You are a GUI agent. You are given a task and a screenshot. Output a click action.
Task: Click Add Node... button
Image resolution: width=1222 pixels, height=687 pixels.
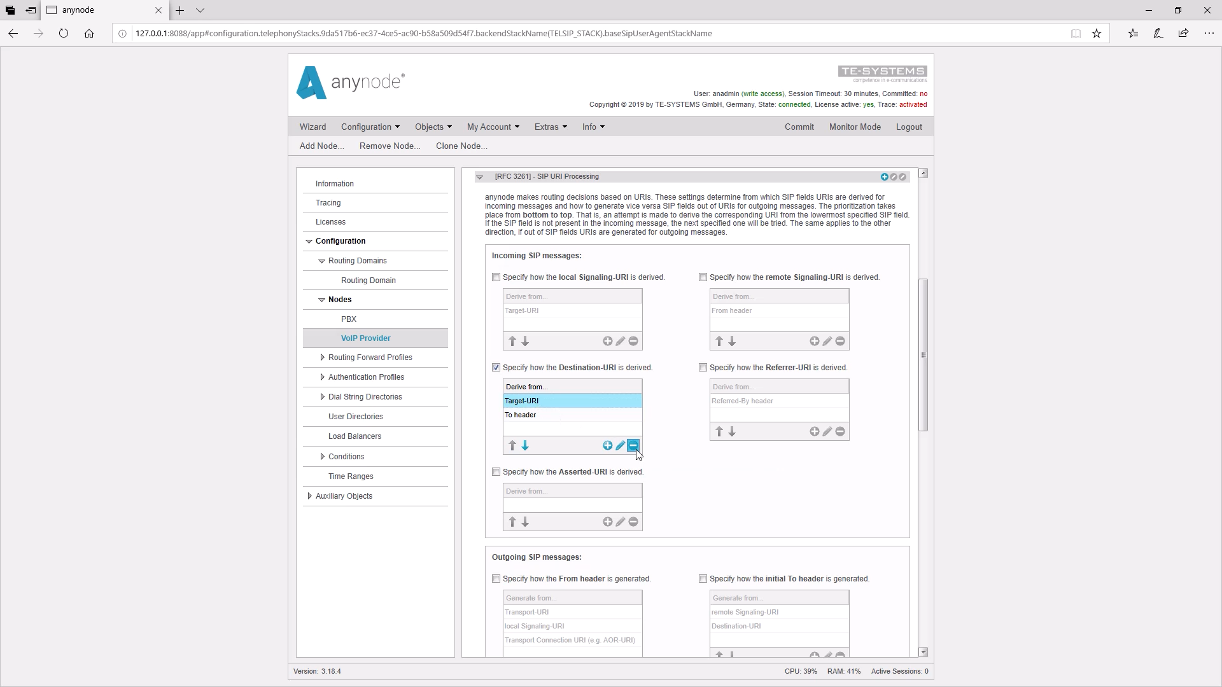[x=321, y=146]
